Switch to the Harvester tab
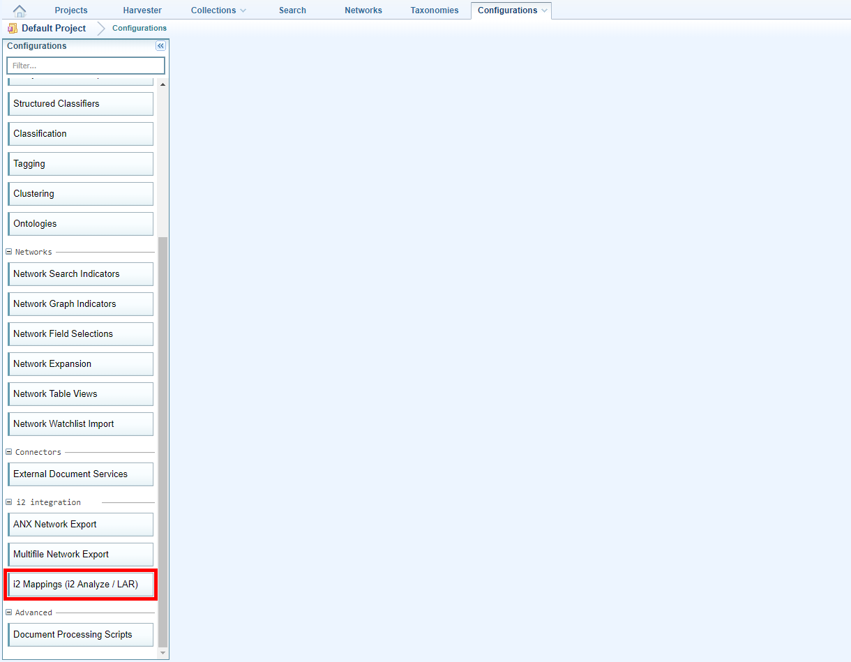This screenshot has width=851, height=662. click(142, 10)
